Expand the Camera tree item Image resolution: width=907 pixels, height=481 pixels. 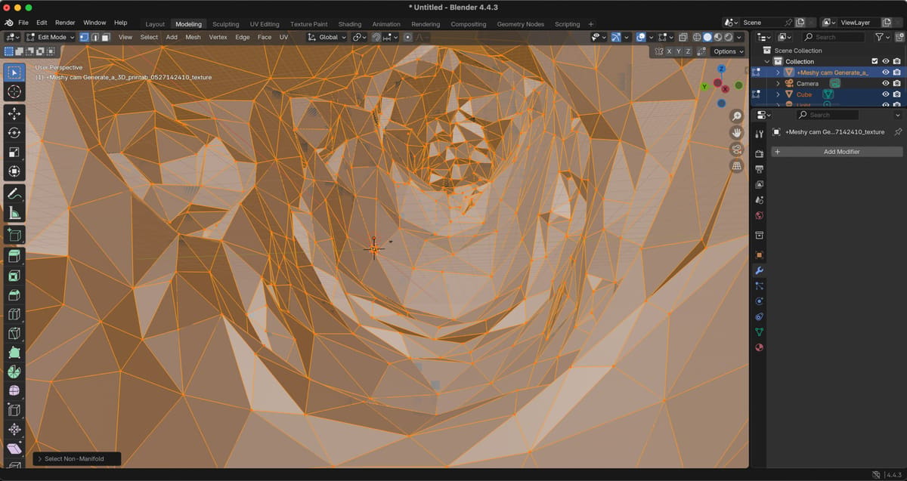click(x=778, y=84)
